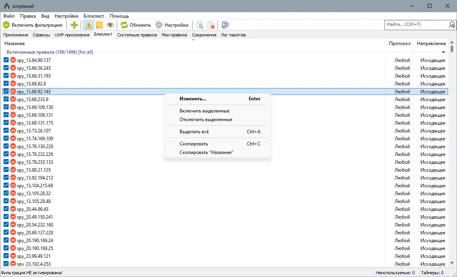Uncheck the spy_13.68.31.193 rule checkbox

coord(6,76)
